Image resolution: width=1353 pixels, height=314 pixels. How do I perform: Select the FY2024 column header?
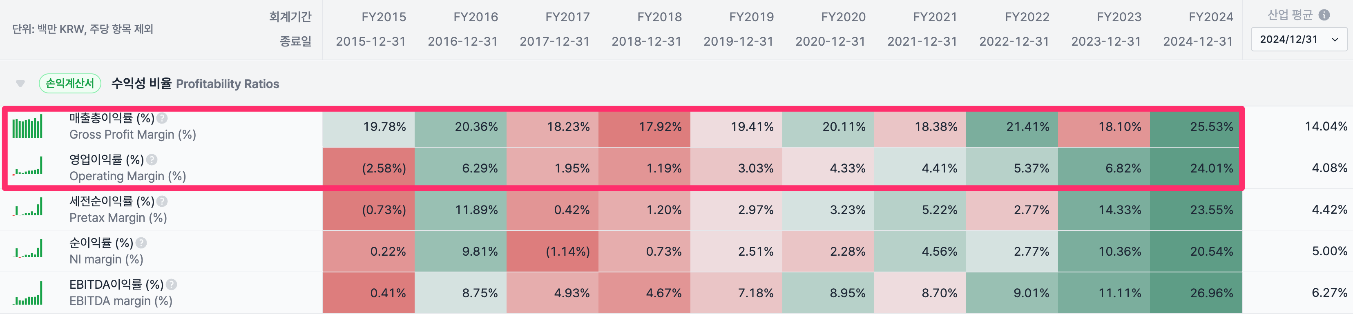(1210, 17)
